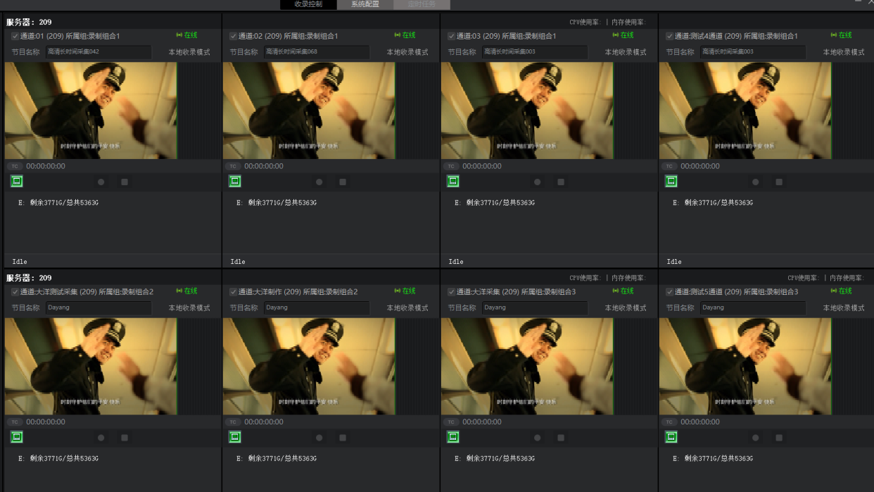The image size is (874, 492).
Task: Click green disk icon in channel 01
Action: pos(17,182)
